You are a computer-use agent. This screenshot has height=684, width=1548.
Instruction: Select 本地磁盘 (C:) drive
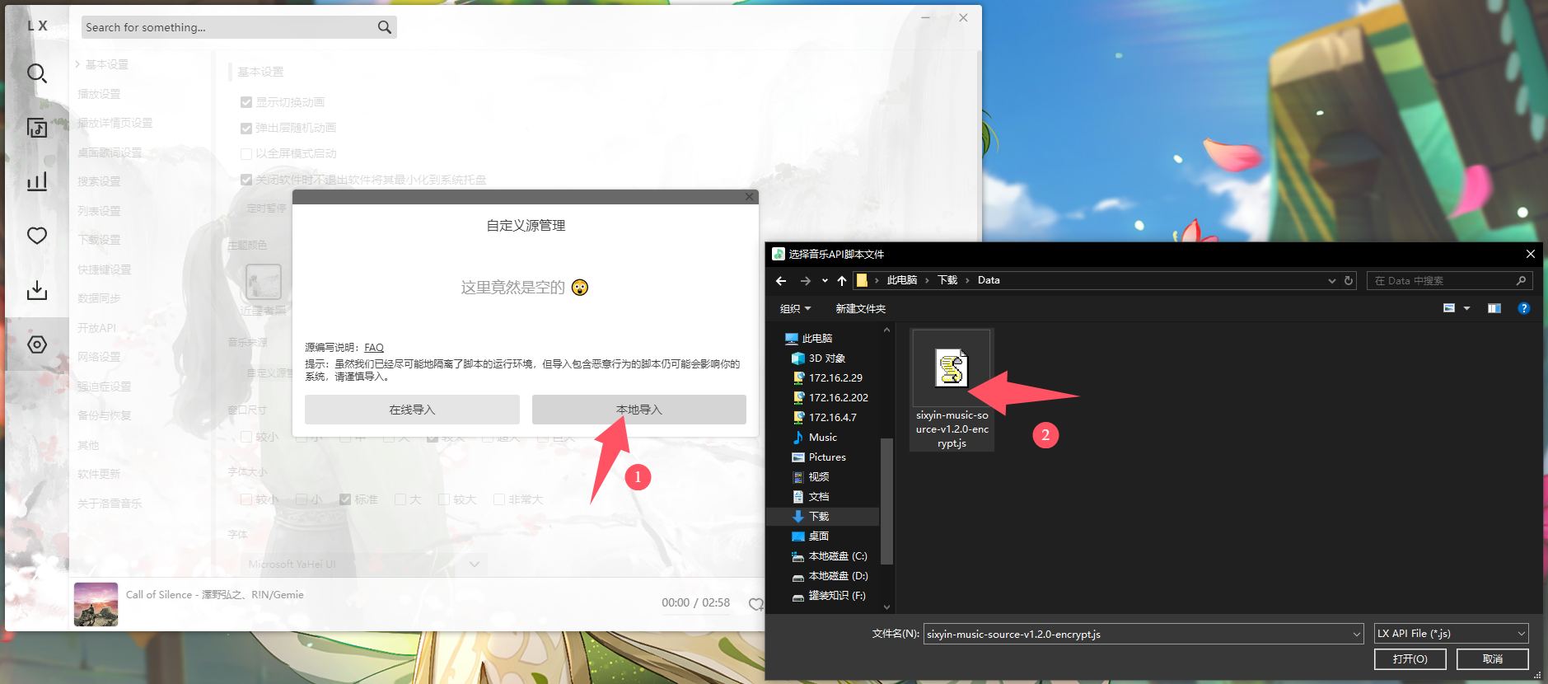(837, 556)
